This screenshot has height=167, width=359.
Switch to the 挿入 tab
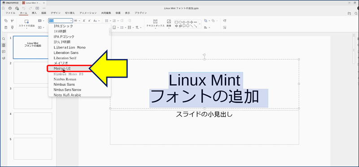(x=34, y=13)
